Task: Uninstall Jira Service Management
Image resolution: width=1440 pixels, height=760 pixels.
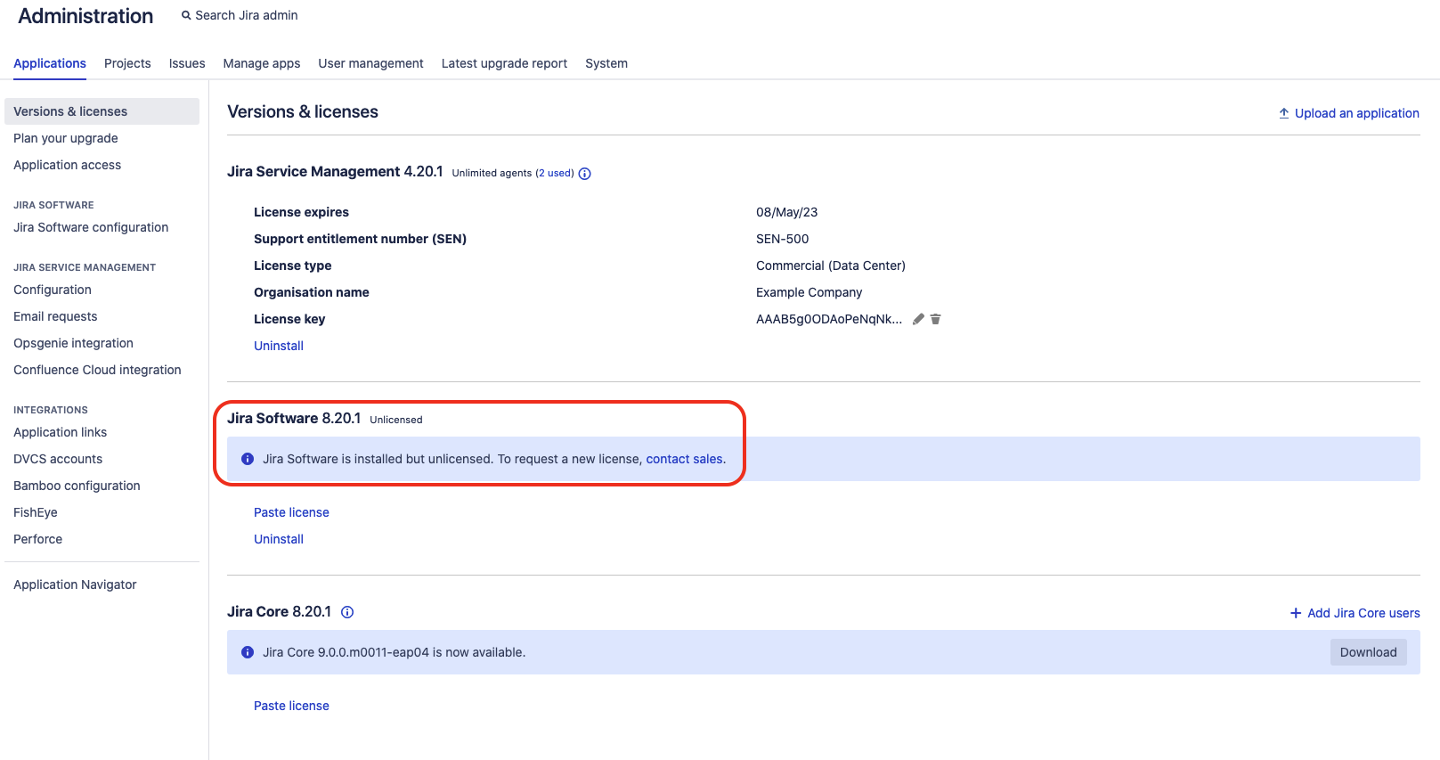Action: 279,346
